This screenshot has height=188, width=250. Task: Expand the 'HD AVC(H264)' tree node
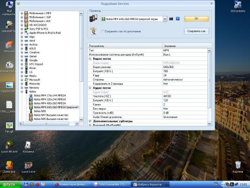coord(22,25)
